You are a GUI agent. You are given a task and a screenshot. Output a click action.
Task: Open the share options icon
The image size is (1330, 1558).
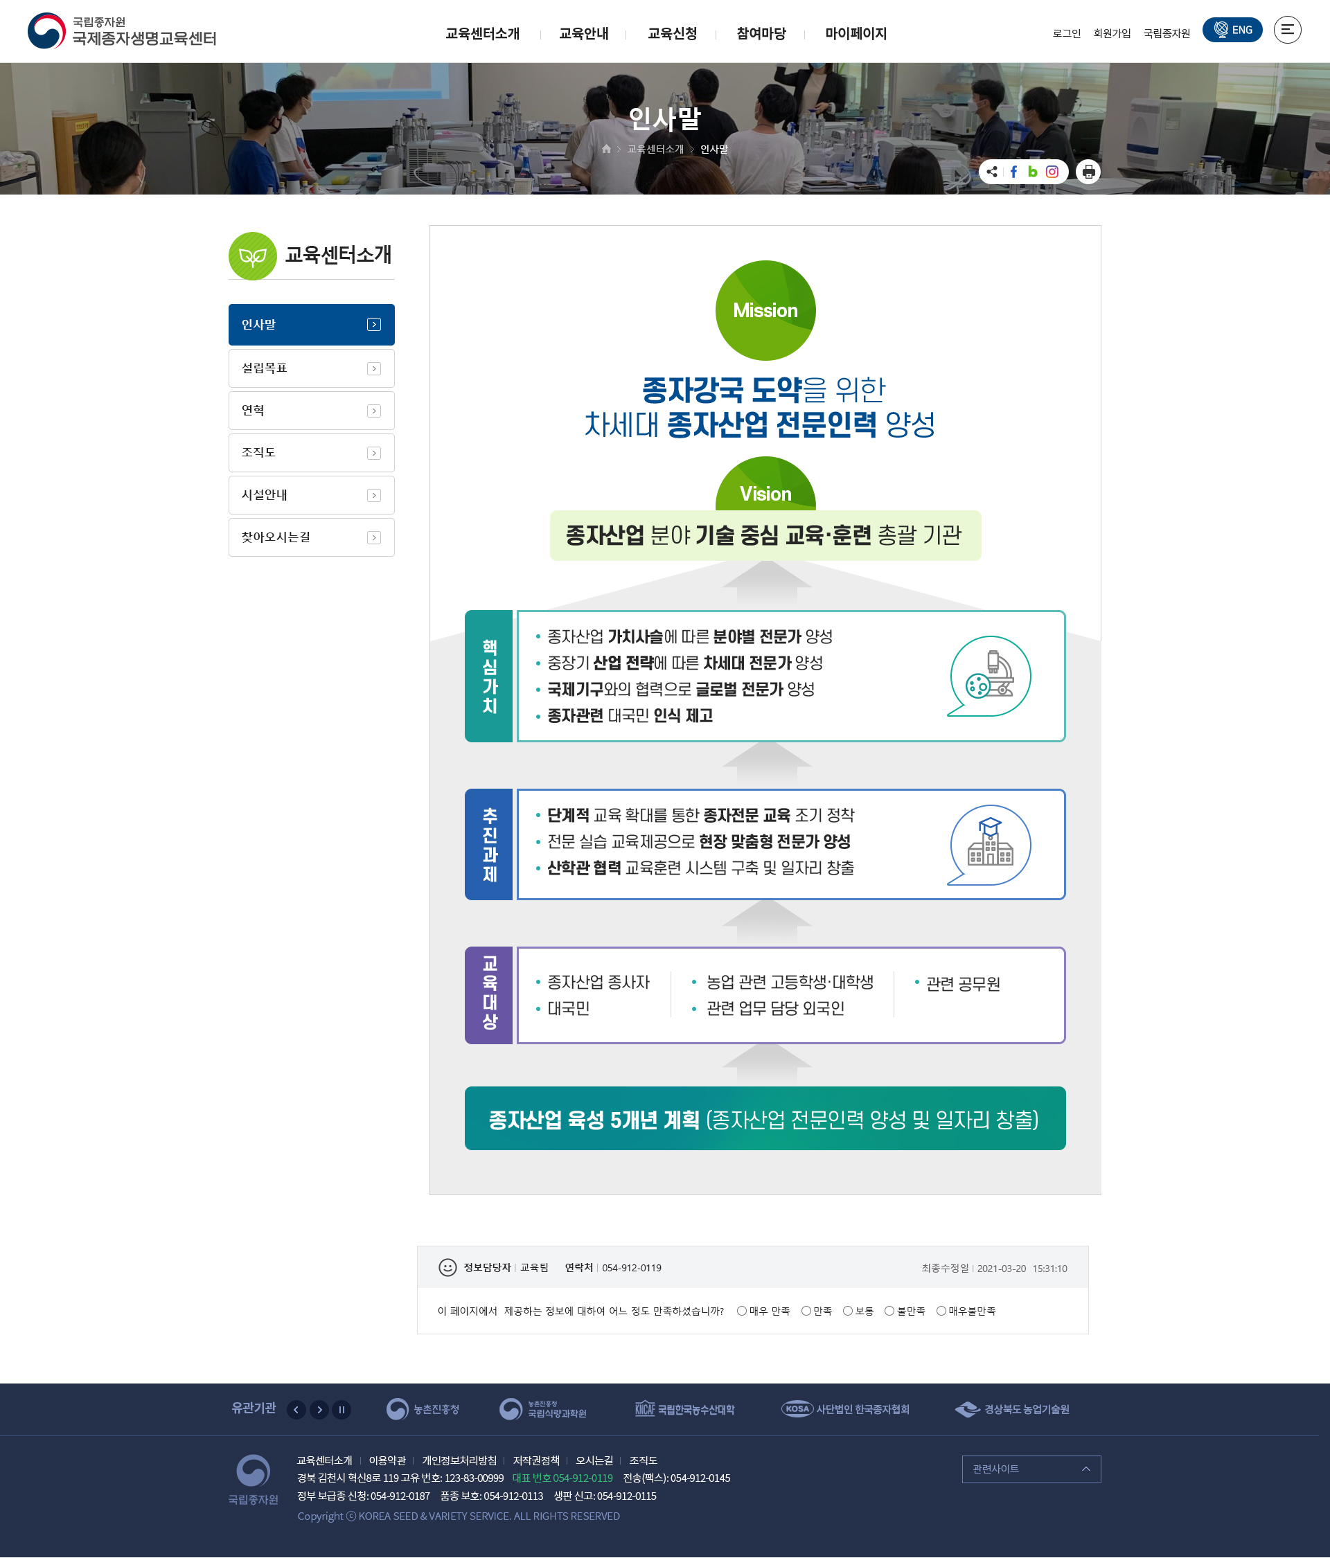click(993, 172)
